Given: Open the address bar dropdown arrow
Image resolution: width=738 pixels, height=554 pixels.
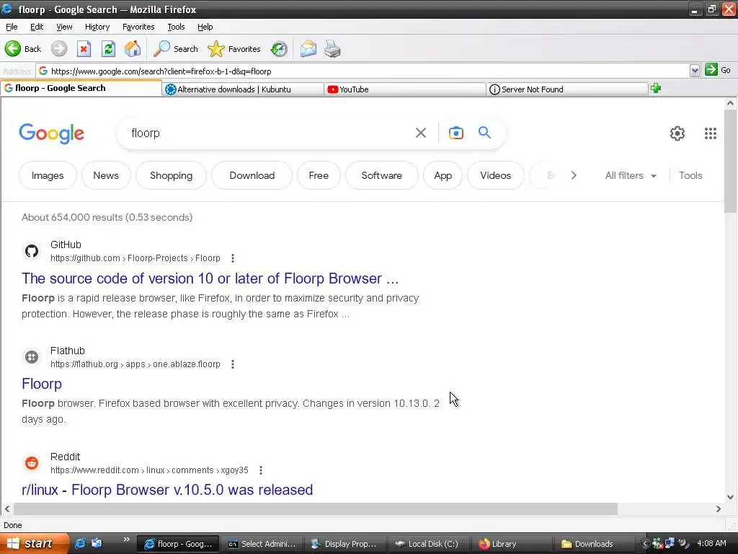Looking at the screenshot, I should click(x=695, y=71).
